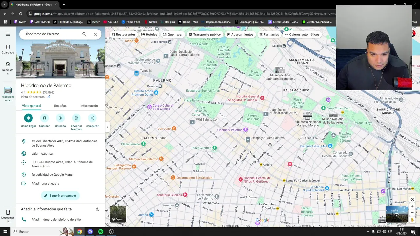
Task: Filter map by Cajeros automáticos chip
Action: point(302,34)
